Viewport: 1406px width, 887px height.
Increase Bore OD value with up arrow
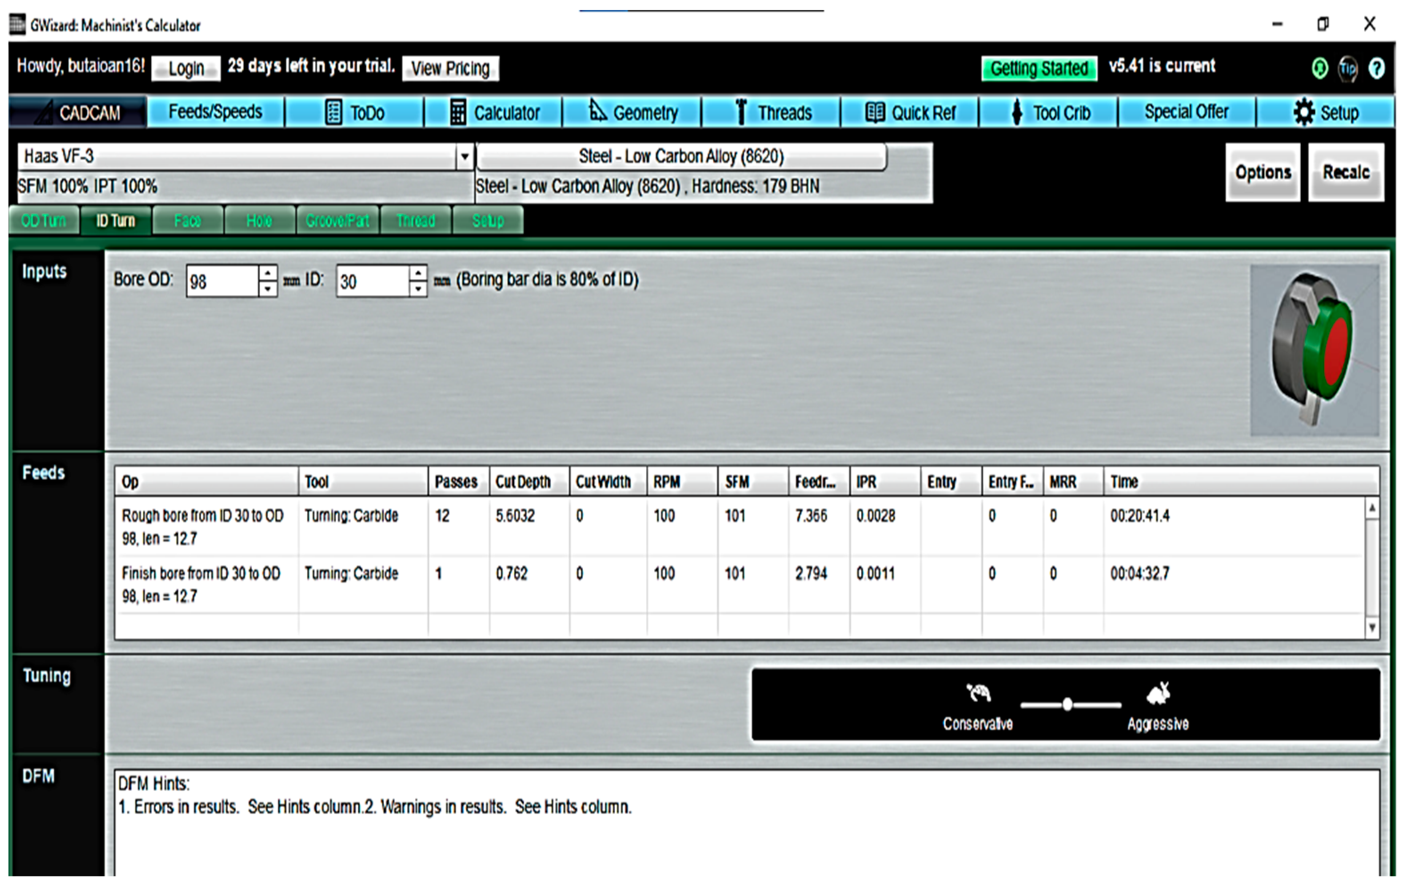[268, 273]
